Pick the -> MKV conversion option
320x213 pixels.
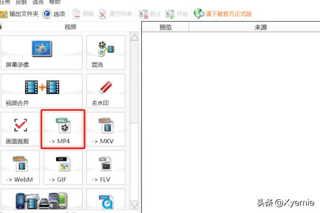(x=105, y=129)
